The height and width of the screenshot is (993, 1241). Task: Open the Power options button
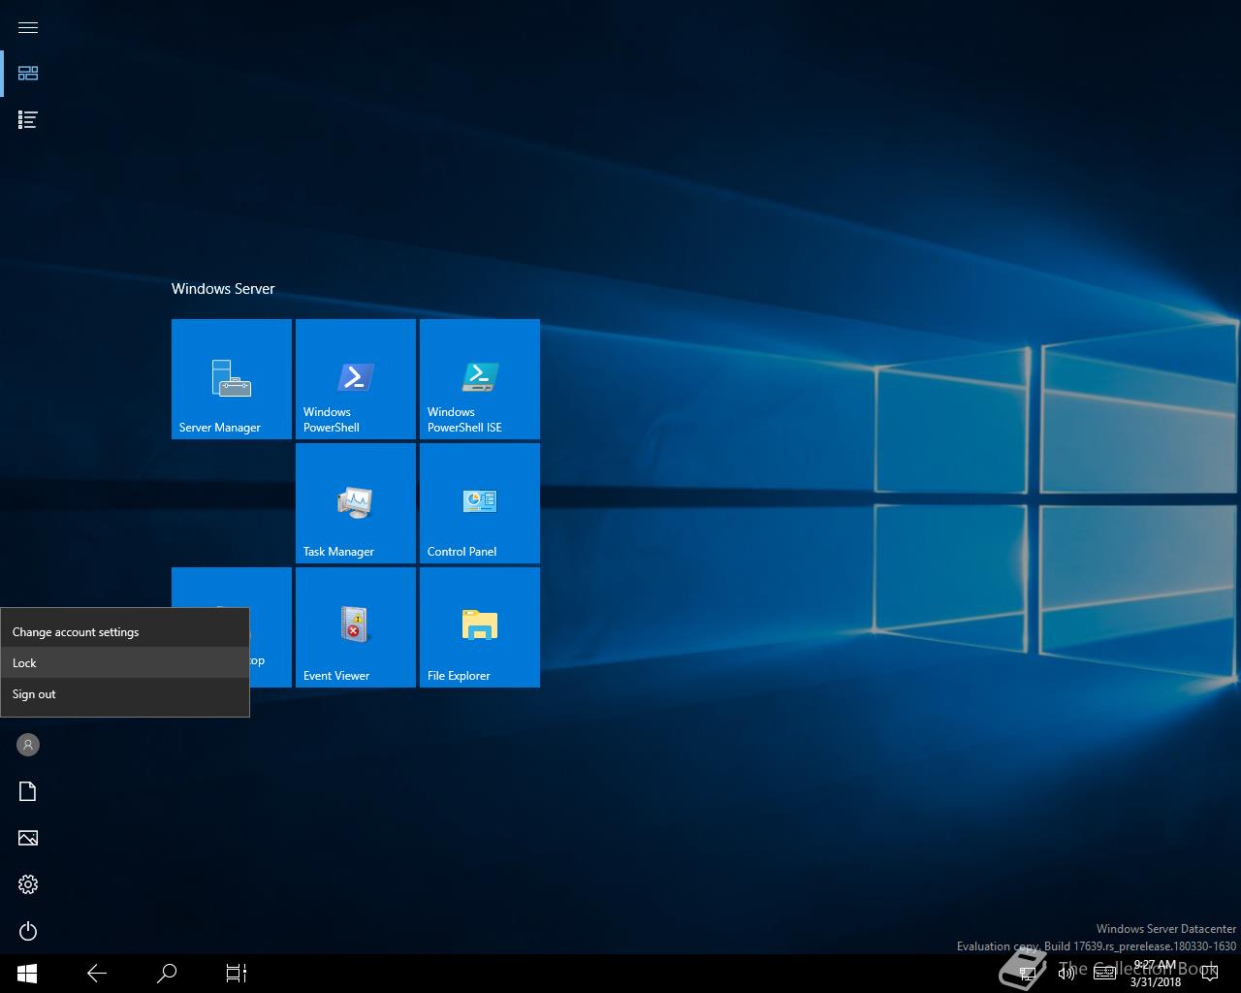(28, 931)
